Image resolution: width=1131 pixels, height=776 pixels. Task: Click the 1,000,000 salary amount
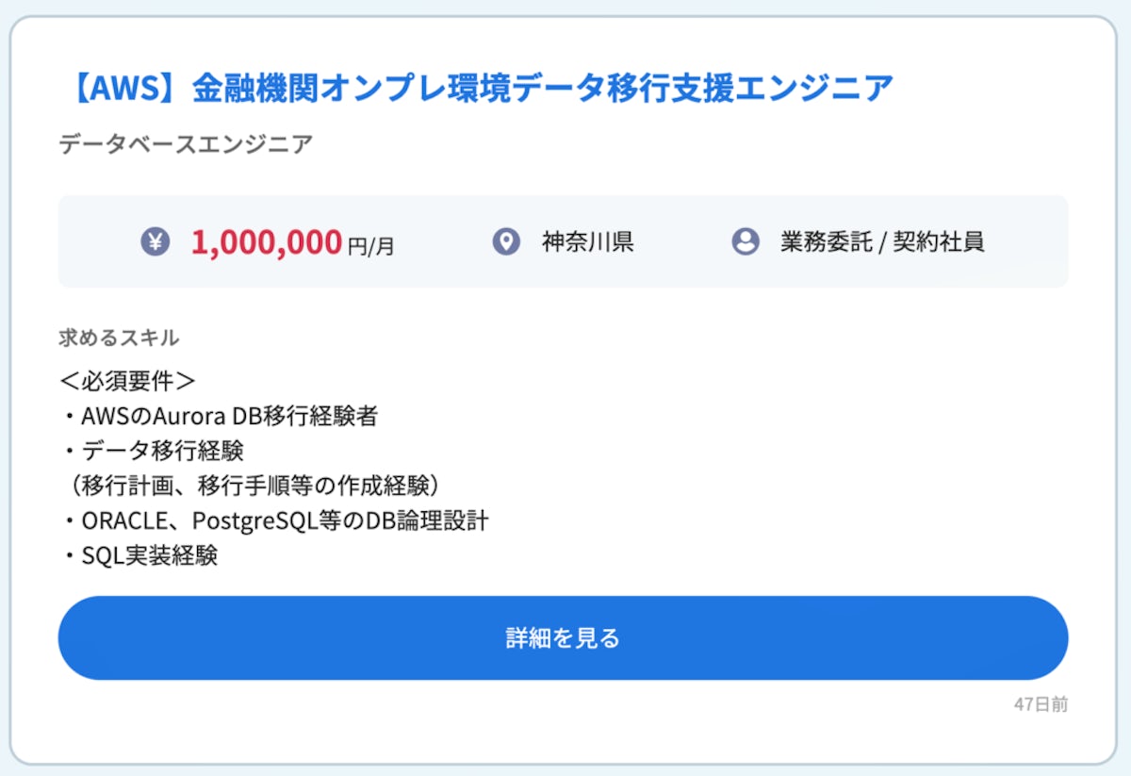[266, 242]
